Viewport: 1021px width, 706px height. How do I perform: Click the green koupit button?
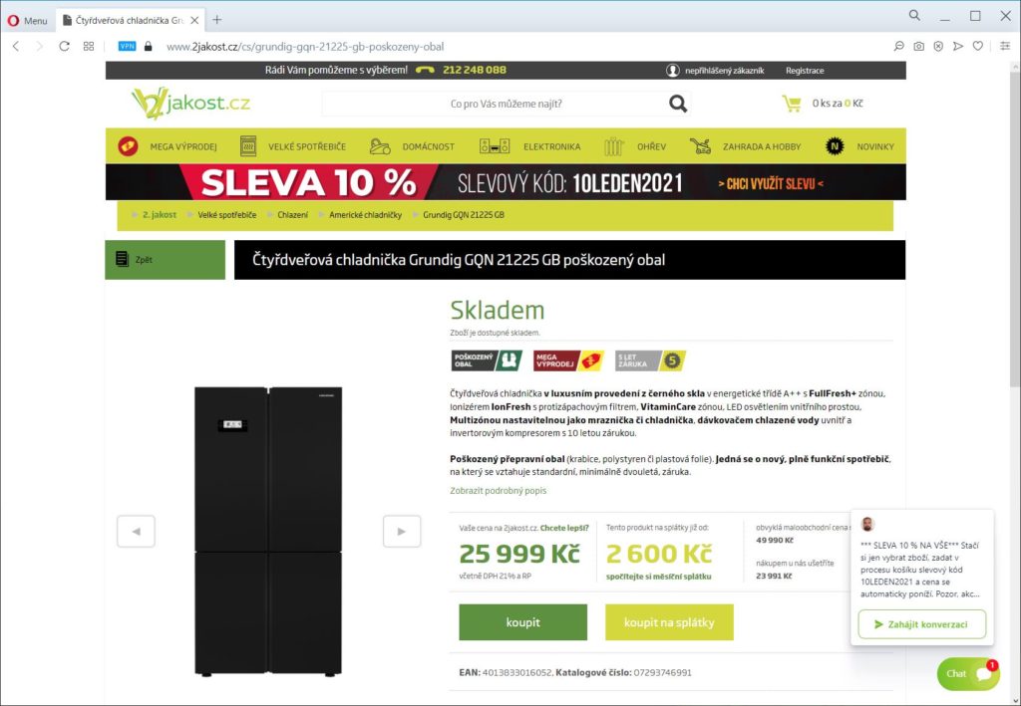click(522, 622)
